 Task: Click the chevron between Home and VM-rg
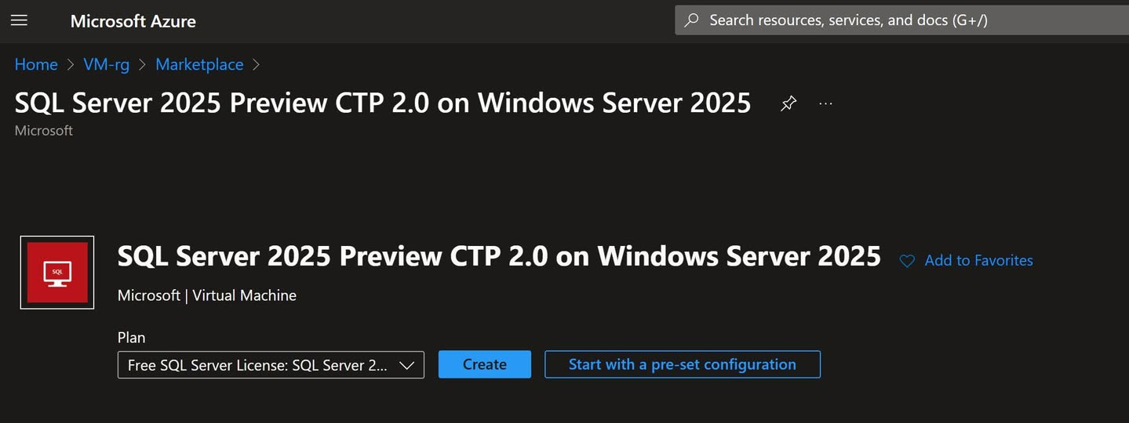click(x=71, y=65)
